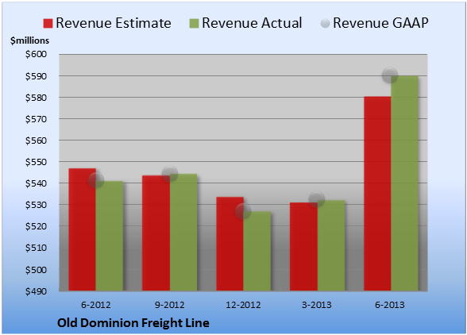Click the $580 y-axis label
This screenshot has height=335, width=467.
pos(36,98)
